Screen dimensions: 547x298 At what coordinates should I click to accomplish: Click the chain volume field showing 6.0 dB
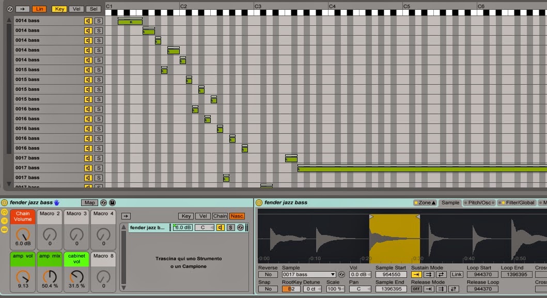(182, 228)
